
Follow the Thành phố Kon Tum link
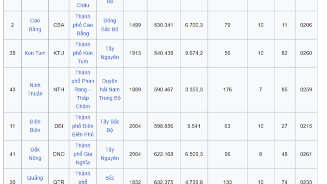click(x=83, y=53)
